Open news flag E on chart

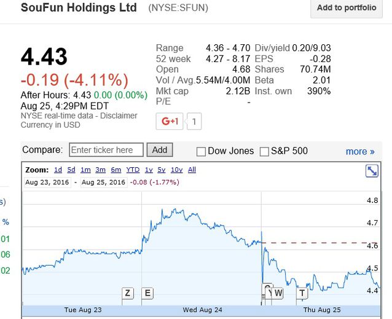click(x=147, y=293)
